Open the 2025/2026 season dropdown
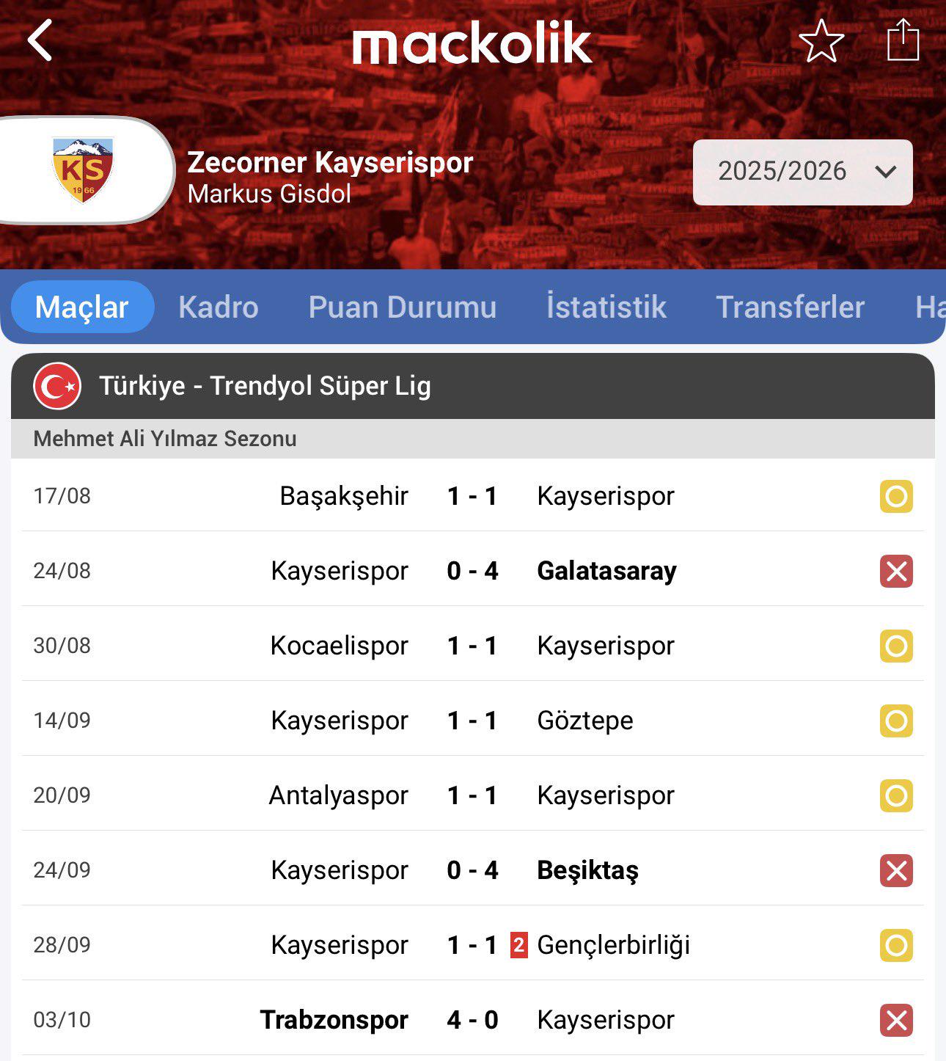The image size is (946, 1061). (x=802, y=172)
